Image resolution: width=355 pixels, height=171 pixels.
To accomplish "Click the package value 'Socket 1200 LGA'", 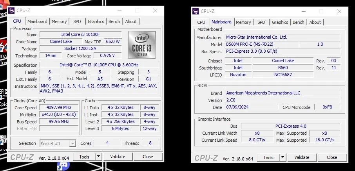I will [80, 48].
